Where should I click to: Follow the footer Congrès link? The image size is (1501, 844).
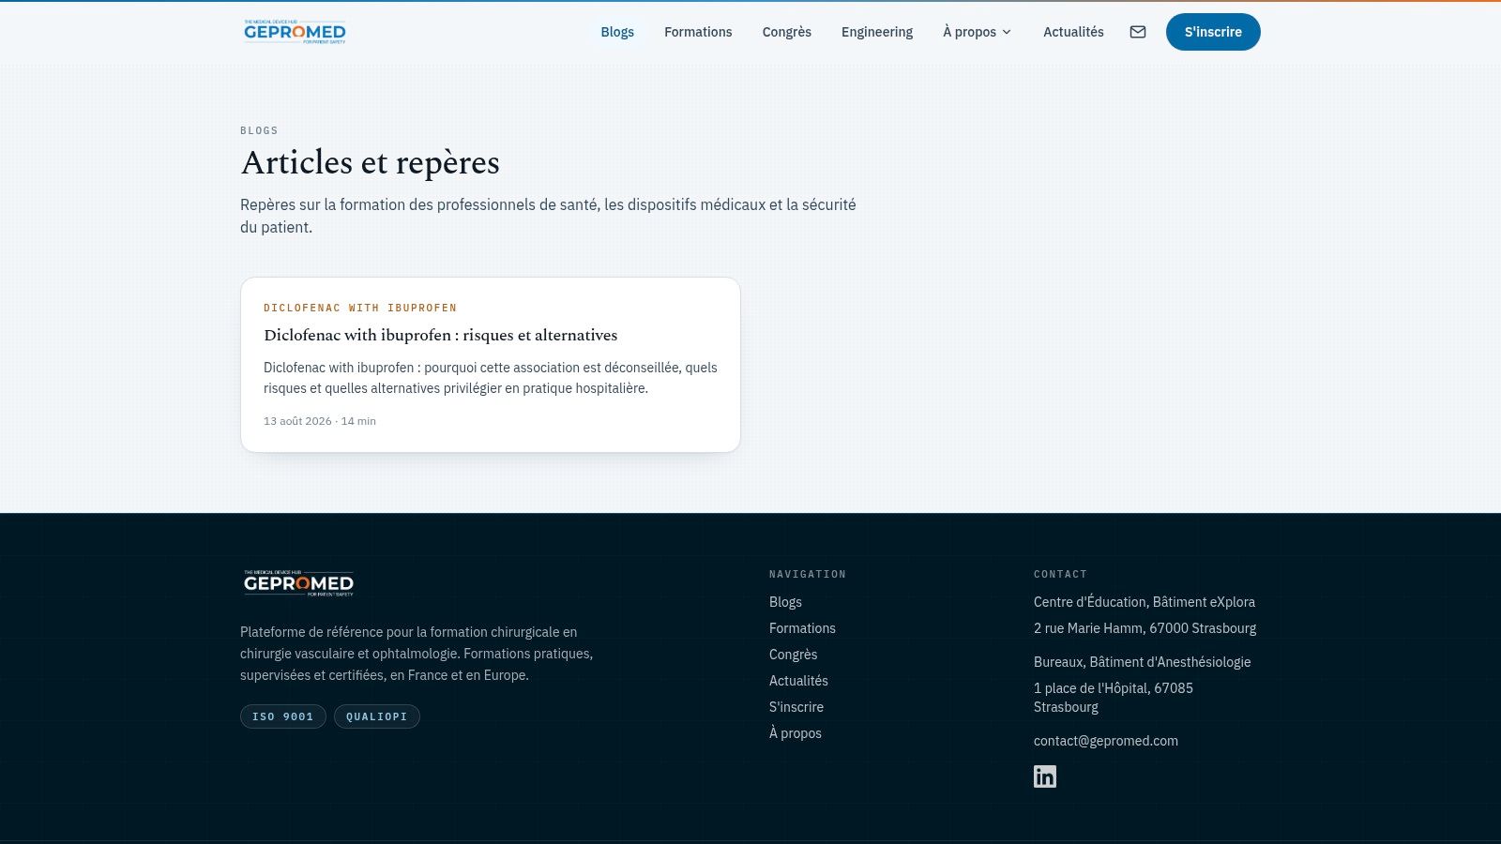click(x=793, y=655)
